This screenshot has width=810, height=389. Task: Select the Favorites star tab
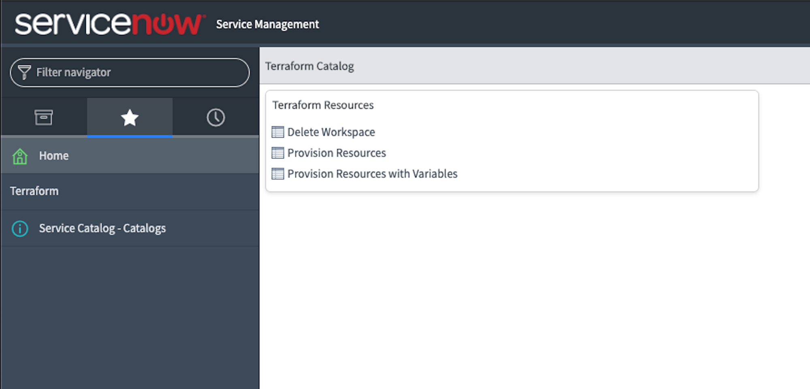click(x=130, y=118)
